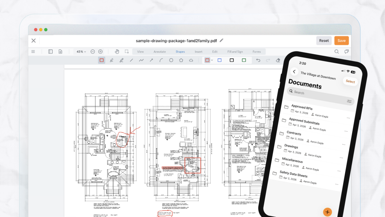Open search with magnifier icon in toolbar

click(x=336, y=52)
